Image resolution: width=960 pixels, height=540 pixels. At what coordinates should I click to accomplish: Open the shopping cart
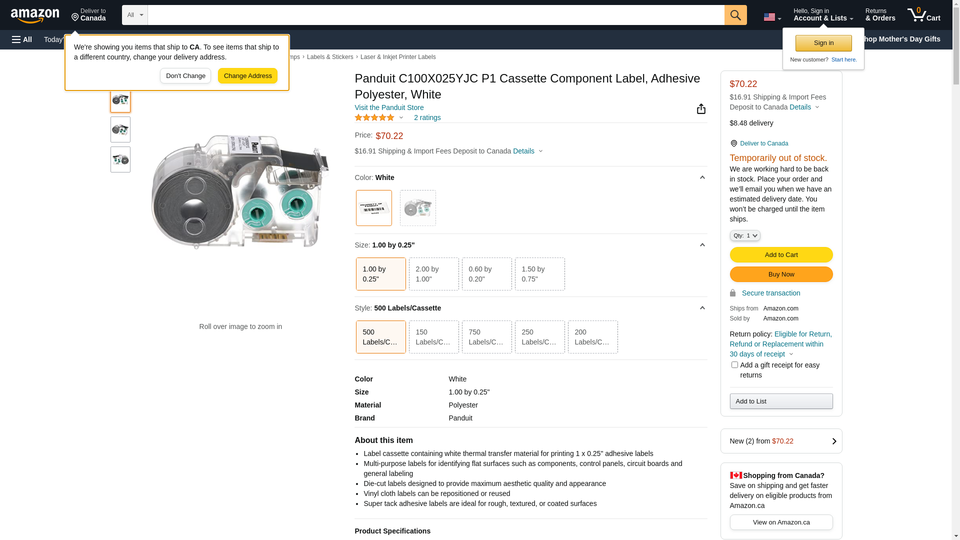pos(924,15)
